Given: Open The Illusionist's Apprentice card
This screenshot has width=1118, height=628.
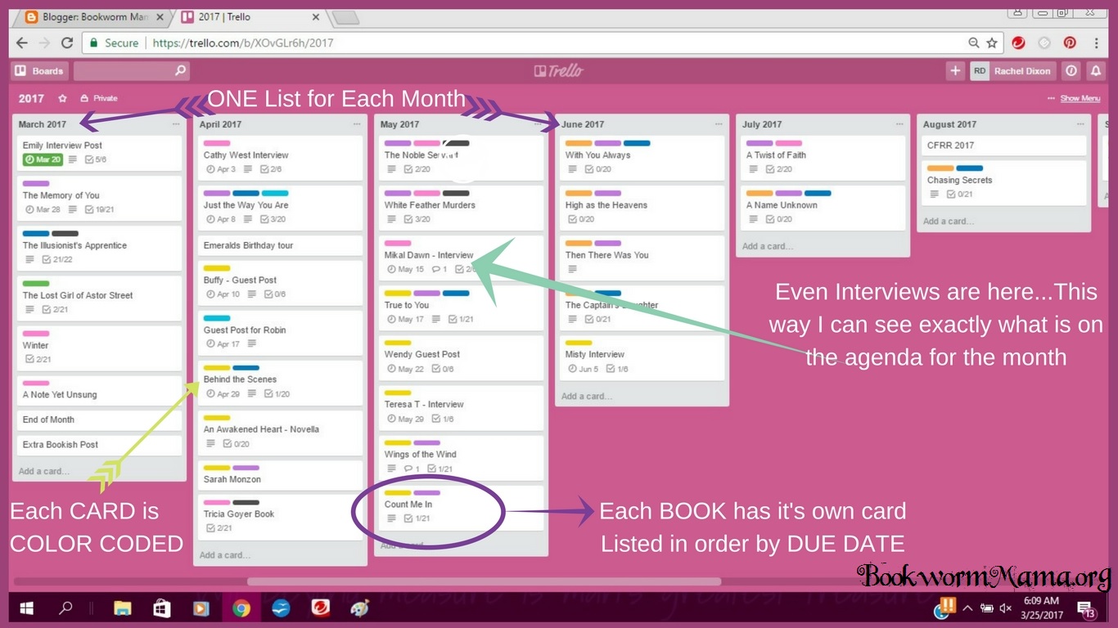Looking at the screenshot, I should coord(100,248).
